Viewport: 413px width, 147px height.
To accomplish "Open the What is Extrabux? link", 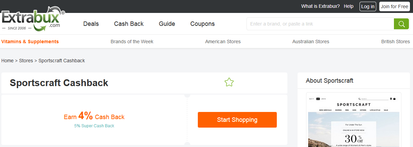I will pyautogui.click(x=320, y=6).
